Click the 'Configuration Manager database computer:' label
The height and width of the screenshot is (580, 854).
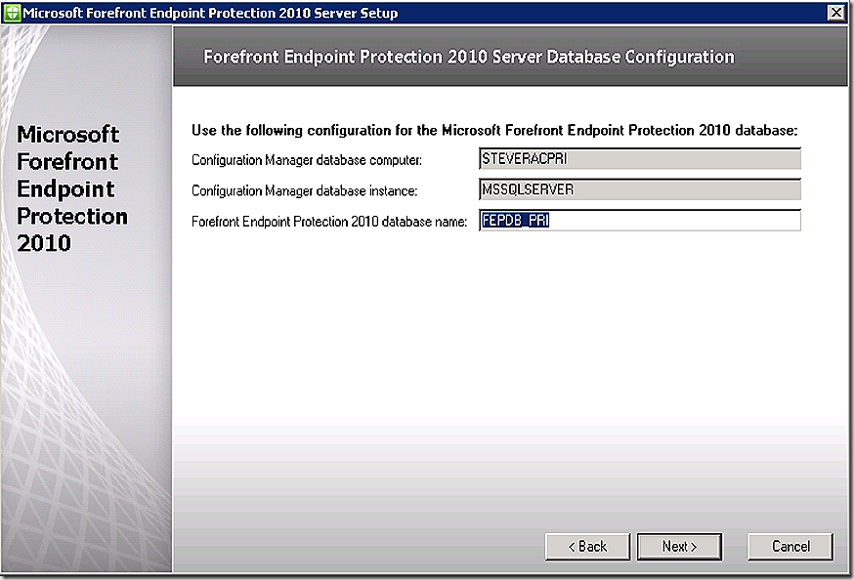[x=307, y=160]
